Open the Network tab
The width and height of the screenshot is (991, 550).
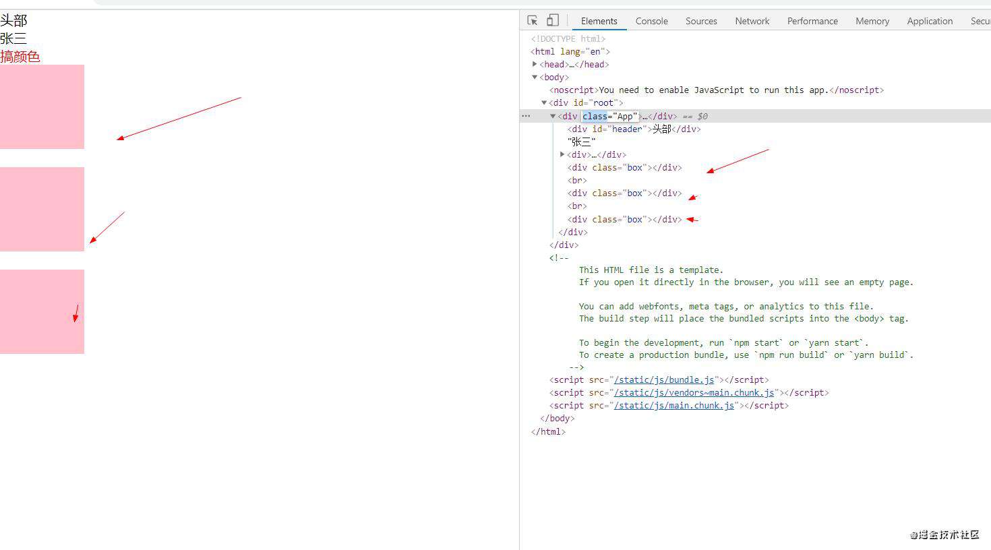click(x=752, y=21)
